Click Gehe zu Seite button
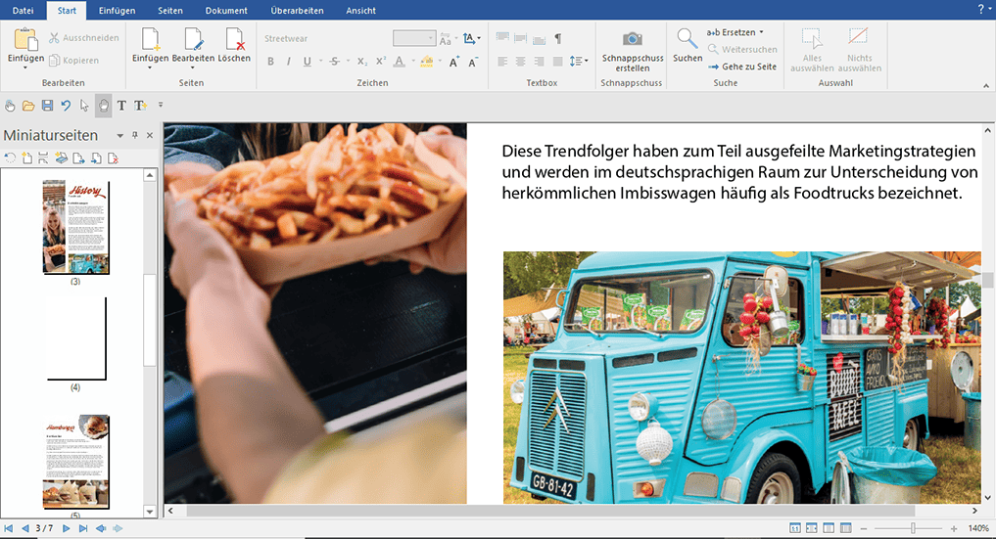The width and height of the screenshot is (996, 539). click(x=741, y=67)
